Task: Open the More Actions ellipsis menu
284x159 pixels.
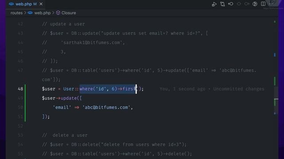Action: pyautogui.click(x=271, y=4)
